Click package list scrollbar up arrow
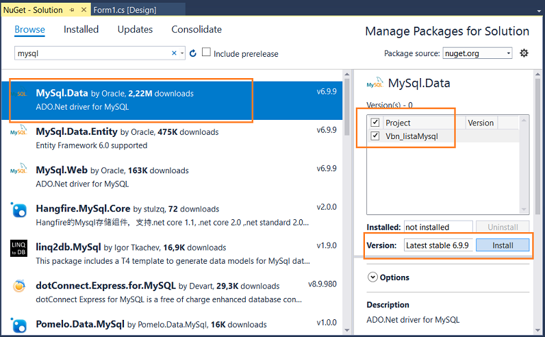Image resolution: width=545 pixels, height=337 pixels. pyautogui.click(x=347, y=74)
